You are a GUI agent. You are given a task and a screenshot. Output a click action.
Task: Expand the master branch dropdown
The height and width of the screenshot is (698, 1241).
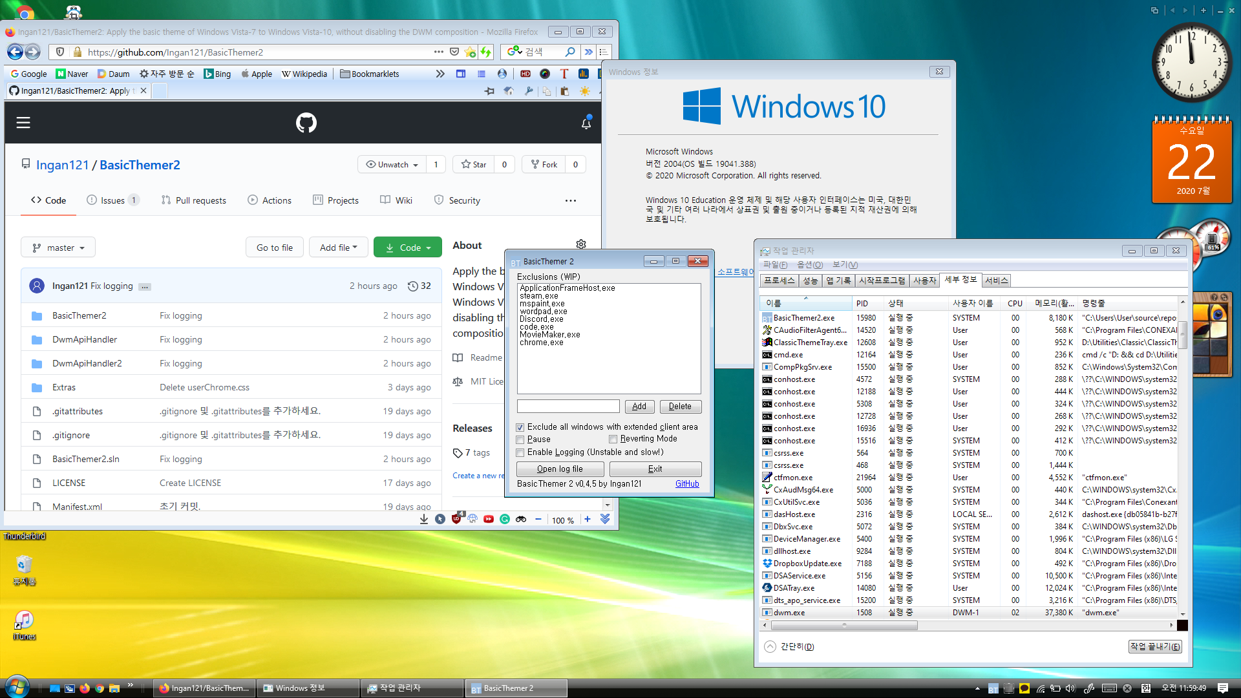(58, 248)
